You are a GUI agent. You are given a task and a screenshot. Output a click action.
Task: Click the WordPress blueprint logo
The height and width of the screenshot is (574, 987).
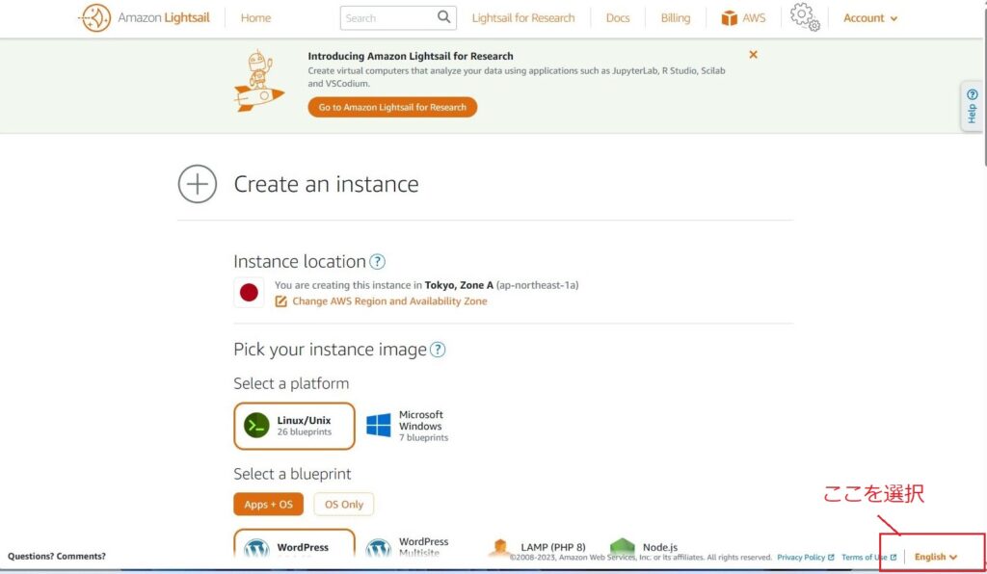pos(256,548)
